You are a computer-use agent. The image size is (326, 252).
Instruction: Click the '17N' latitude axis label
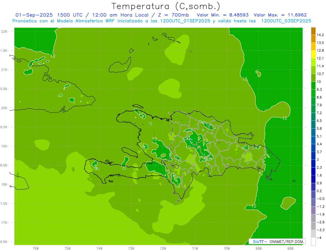4,223
